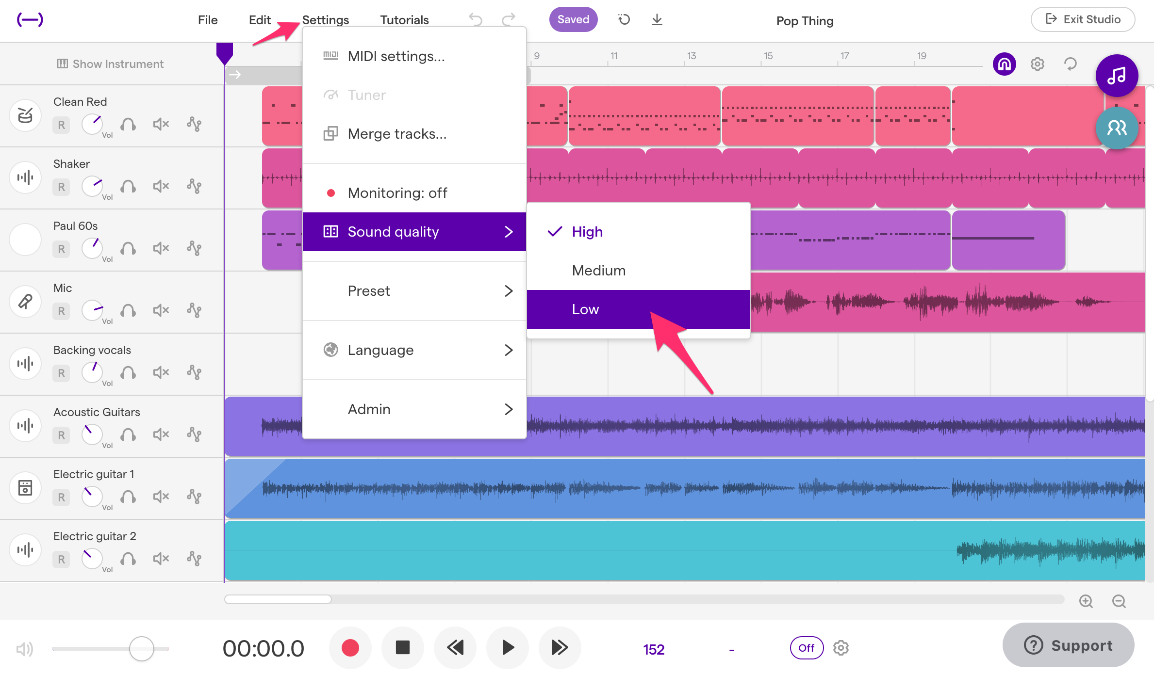Click the Mic track volume knob

point(92,311)
